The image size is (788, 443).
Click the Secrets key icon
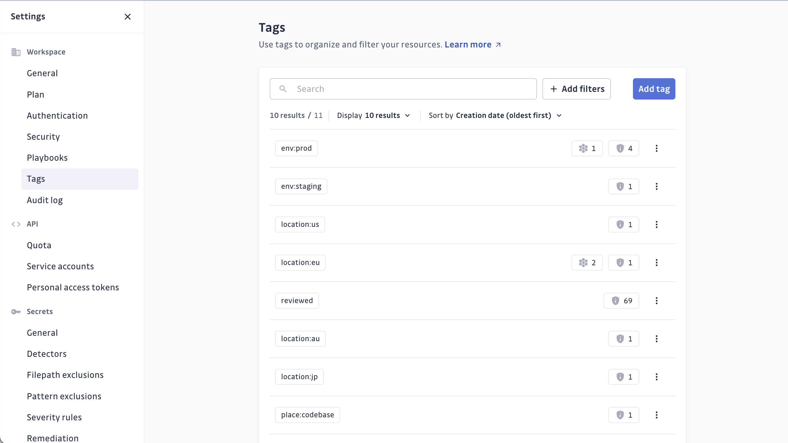(x=16, y=312)
